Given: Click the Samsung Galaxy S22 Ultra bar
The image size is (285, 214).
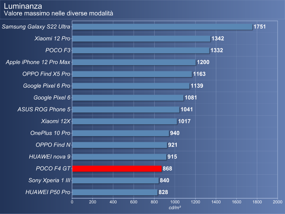Looking at the screenshot, I should pos(162,27).
